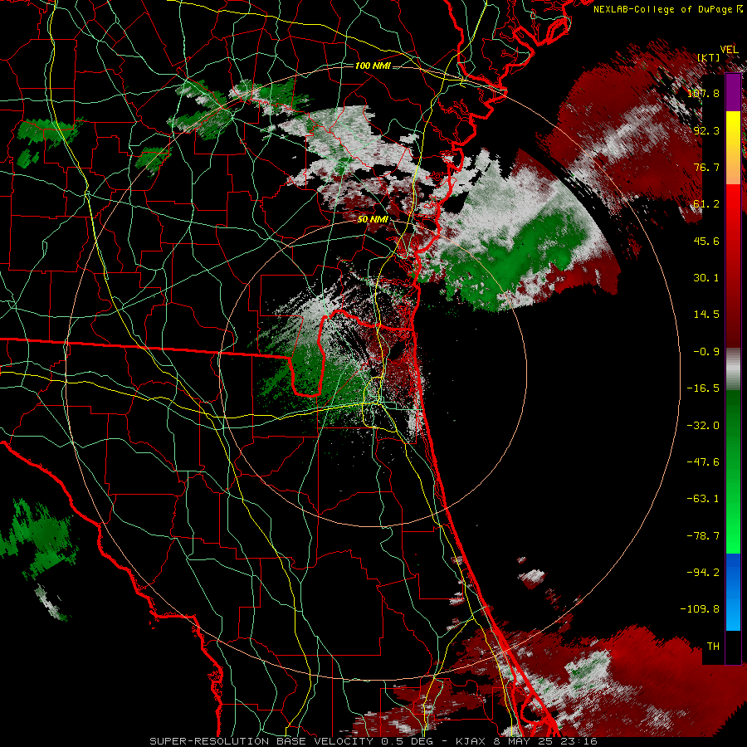Click the 50 NMI range ring label
This screenshot has width=747, height=747.
tap(373, 220)
